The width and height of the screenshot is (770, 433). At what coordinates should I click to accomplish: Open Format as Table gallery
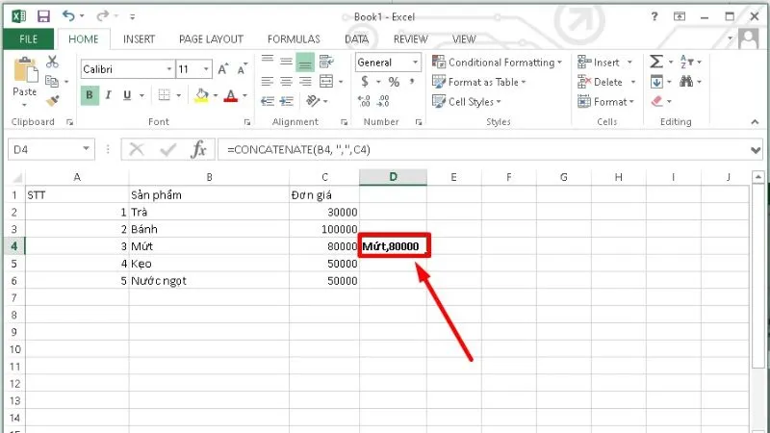click(x=478, y=82)
